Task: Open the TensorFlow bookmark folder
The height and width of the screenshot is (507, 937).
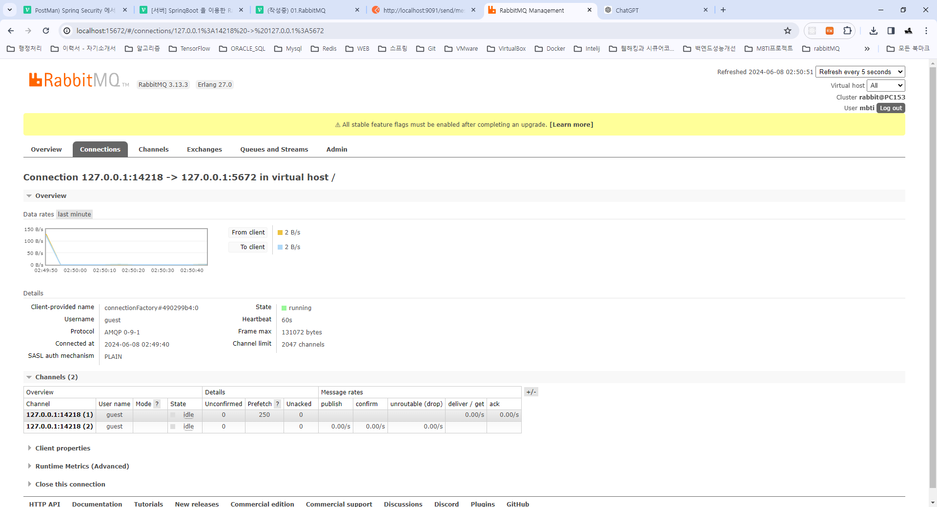Action: (189, 49)
